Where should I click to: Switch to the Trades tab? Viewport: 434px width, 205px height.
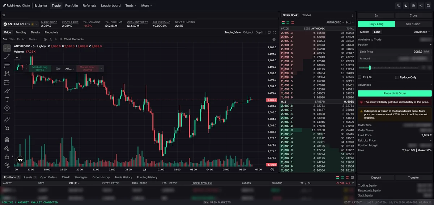point(307,15)
